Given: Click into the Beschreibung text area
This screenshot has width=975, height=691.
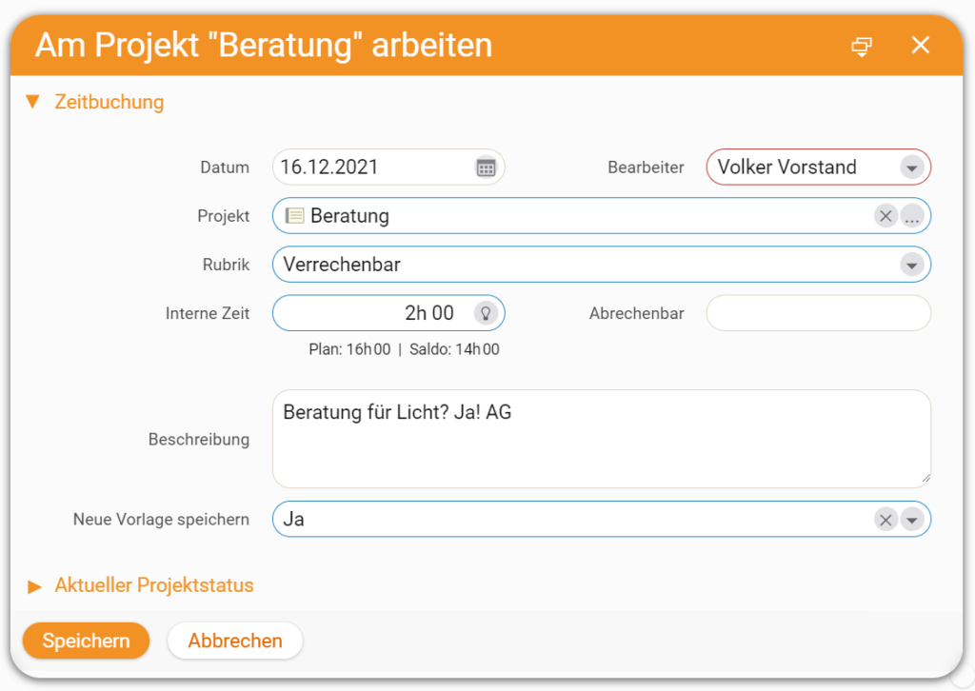Looking at the screenshot, I should point(602,439).
